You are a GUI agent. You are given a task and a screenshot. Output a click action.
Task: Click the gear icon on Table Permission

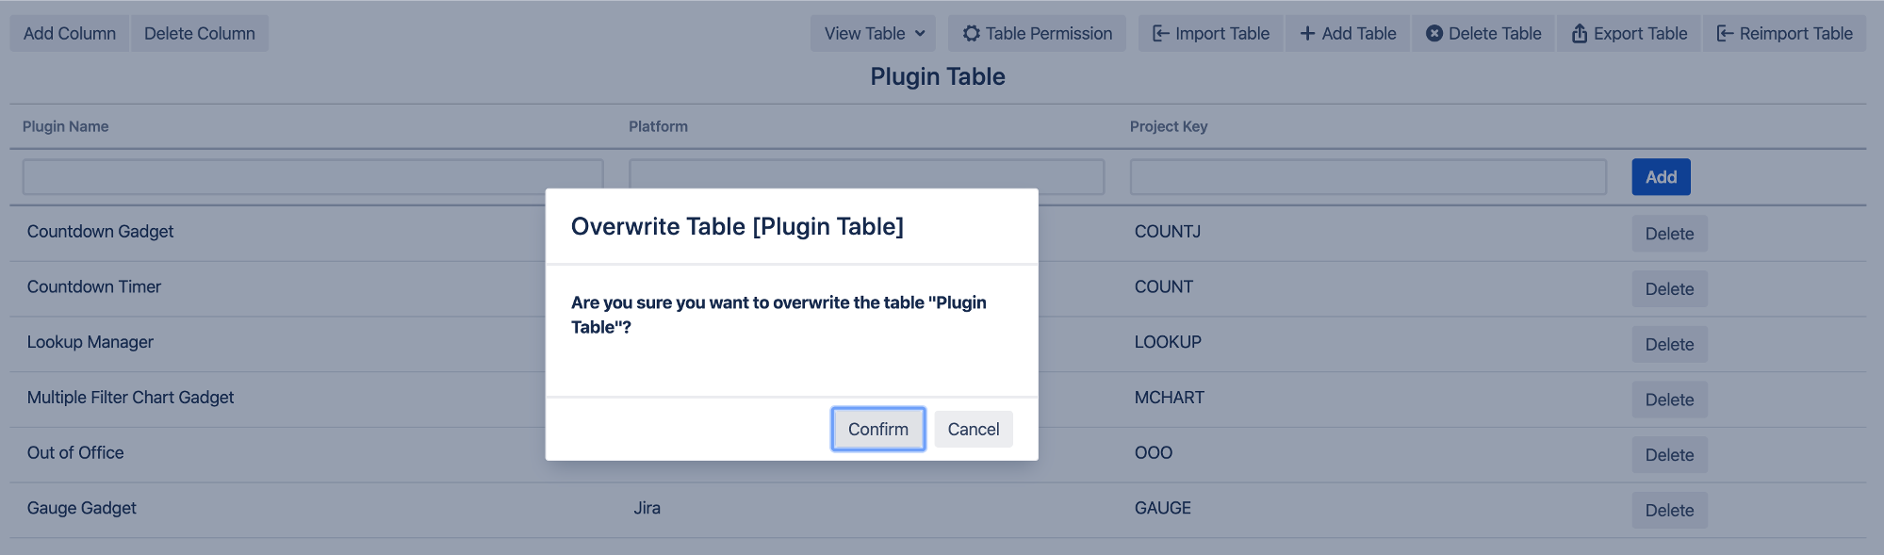pyautogui.click(x=971, y=34)
